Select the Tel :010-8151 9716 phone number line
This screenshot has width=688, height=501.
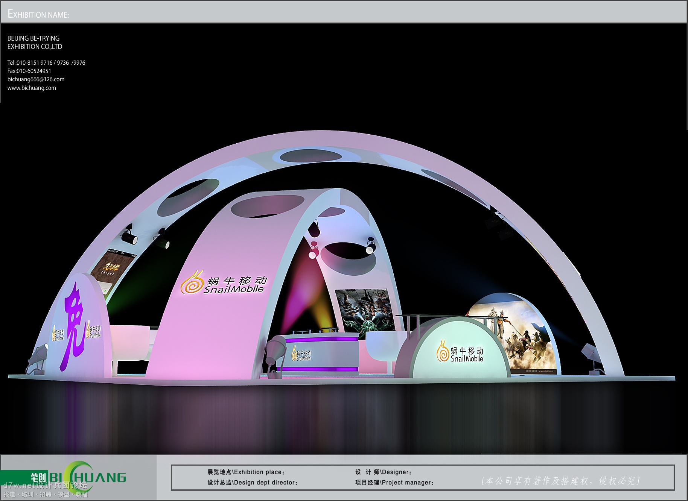[46, 63]
